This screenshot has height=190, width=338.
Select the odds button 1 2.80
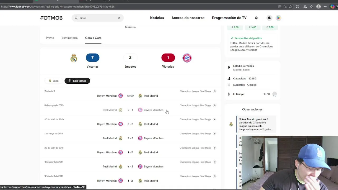click(x=235, y=27)
